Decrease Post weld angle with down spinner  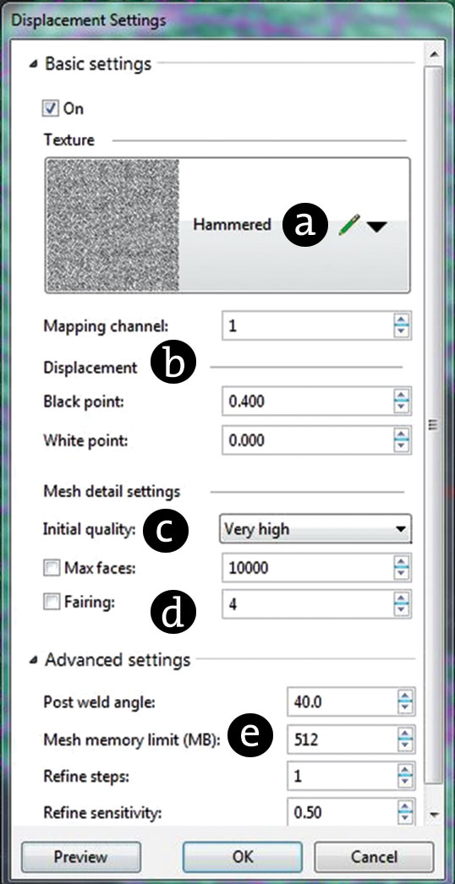pyautogui.click(x=405, y=708)
